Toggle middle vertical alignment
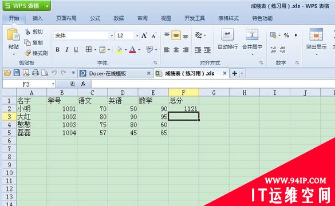The image size is (335, 206). point(176,35)
